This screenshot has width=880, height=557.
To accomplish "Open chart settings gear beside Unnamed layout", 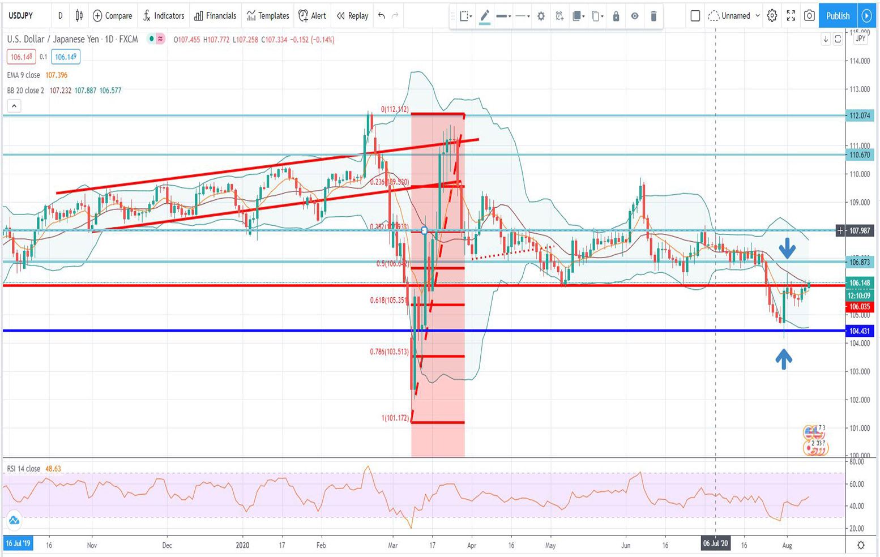I will [772, 16].
